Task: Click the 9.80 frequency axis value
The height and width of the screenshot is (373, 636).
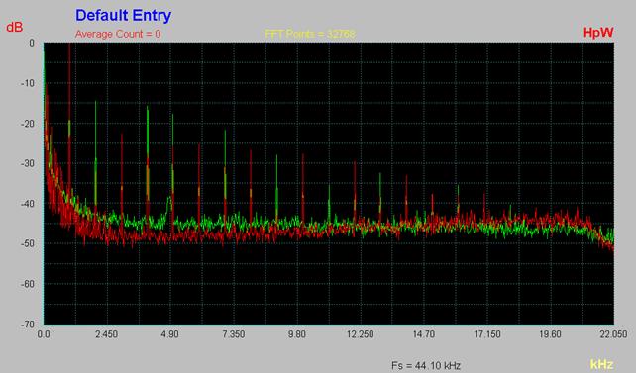Action: 296,334
